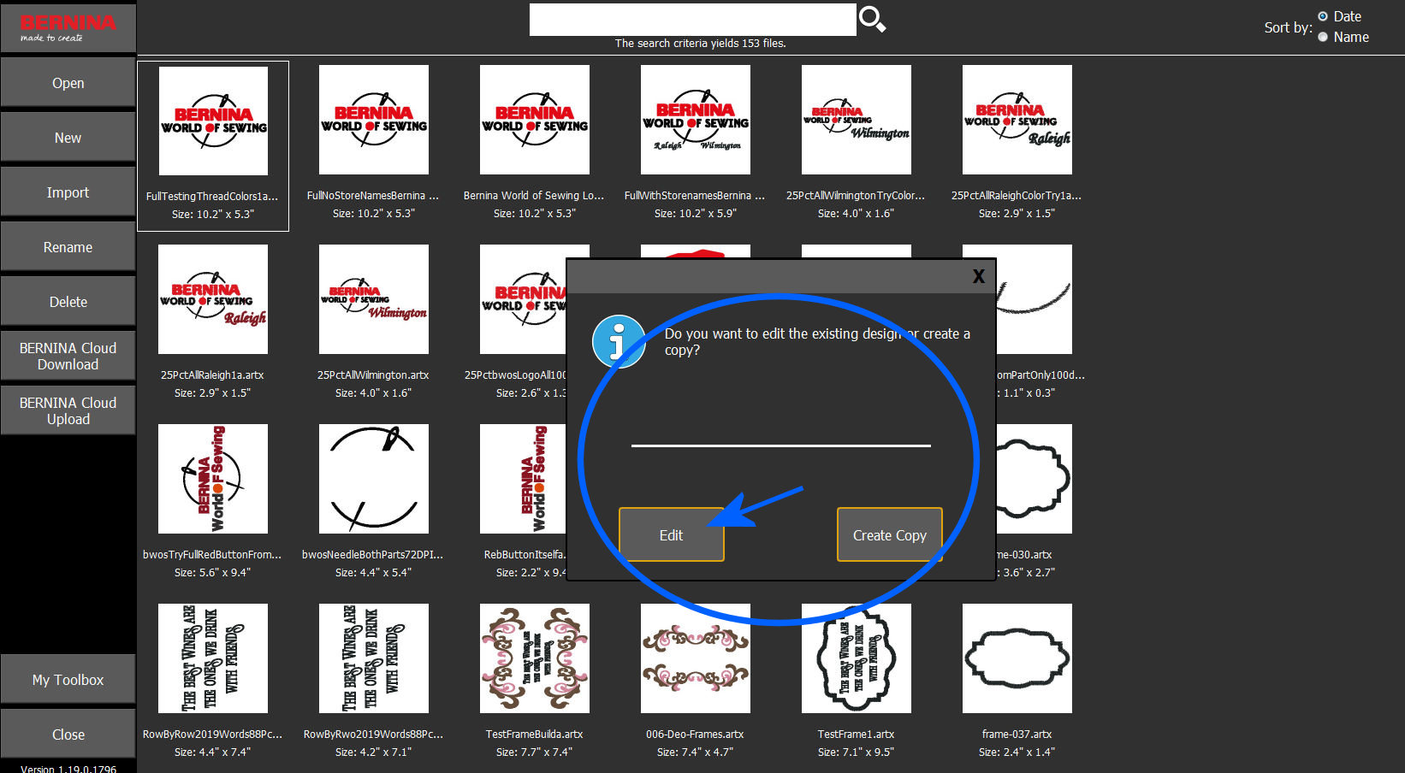Select TestFrameBuilda.artx thumbnail

tap(535, 658)
